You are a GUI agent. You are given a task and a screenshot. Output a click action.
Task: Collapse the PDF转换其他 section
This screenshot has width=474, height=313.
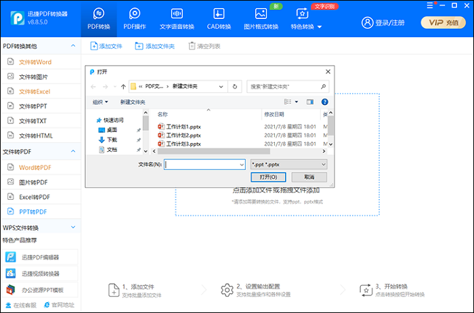pos(73,45)
